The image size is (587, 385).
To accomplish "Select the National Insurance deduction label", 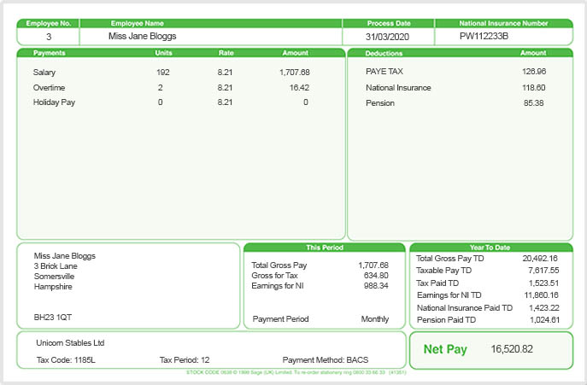I will [398, 88].
